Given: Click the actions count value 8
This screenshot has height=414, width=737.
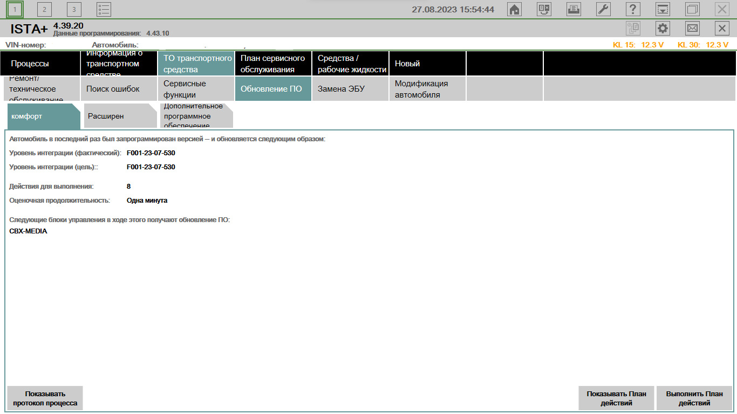Looking at the screenshot, I should pos(129,187).
